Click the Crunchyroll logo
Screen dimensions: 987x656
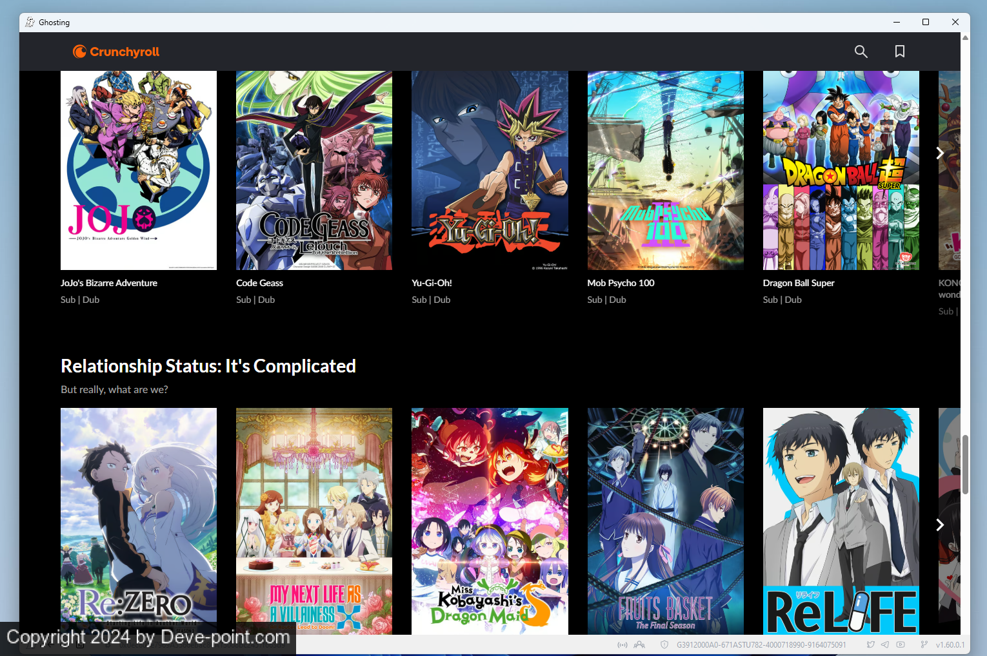pyautogui.click(x=116, y=52)
